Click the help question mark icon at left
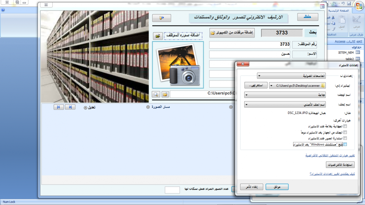 (3, 10)
